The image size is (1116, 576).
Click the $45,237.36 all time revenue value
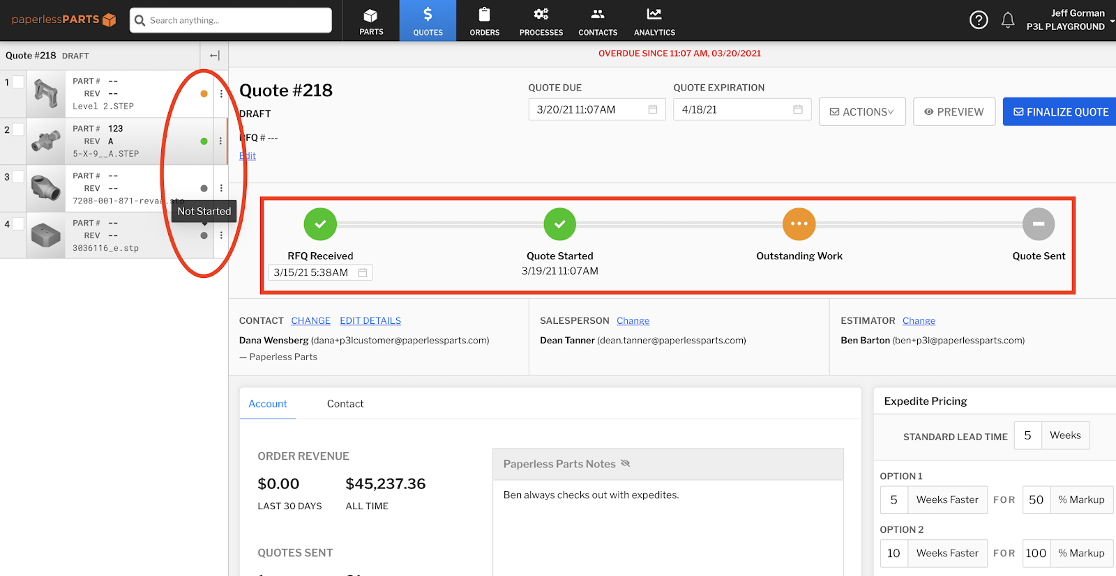[x=386, y=483]
